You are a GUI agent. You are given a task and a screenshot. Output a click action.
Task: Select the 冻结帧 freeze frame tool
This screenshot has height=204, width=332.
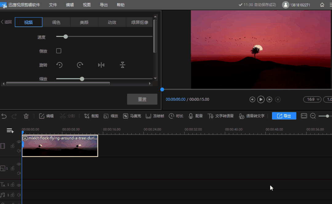[x=155, y=116]
